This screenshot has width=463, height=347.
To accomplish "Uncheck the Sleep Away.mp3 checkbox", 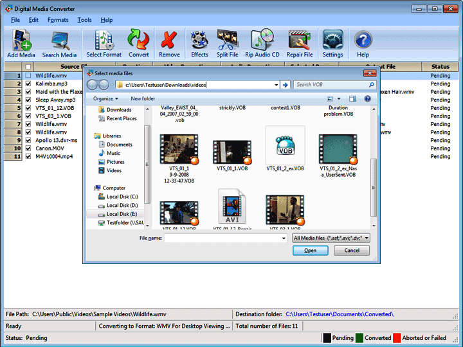I will (x=28, y=100).
